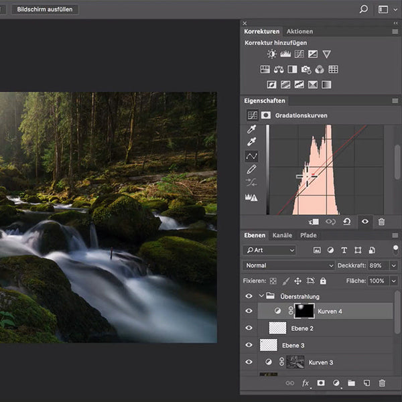Click the Kurven 4 layer mask thumbnail

point(304,311)
